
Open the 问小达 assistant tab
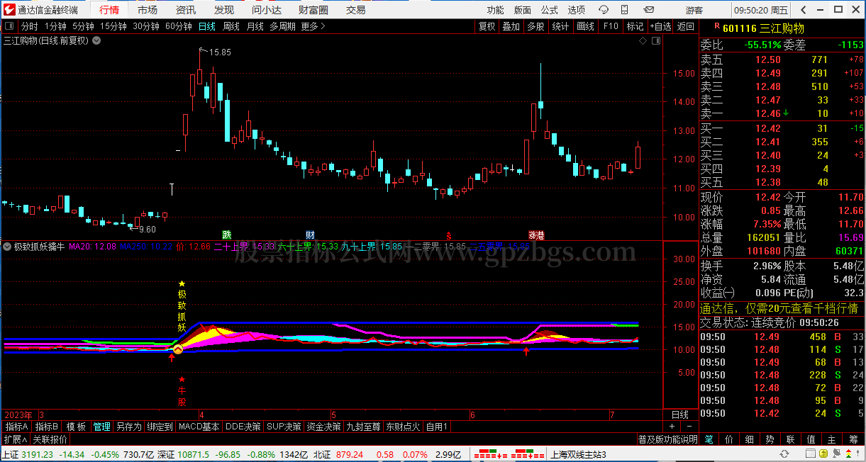(267, 10)
